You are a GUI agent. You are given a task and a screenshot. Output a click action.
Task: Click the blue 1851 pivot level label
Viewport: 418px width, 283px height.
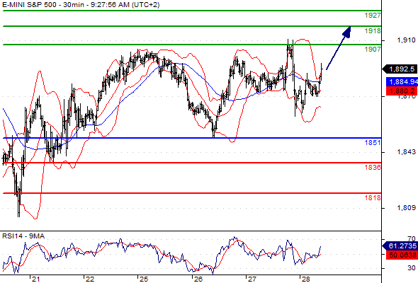pyautogui.click(x=373, y=143)
